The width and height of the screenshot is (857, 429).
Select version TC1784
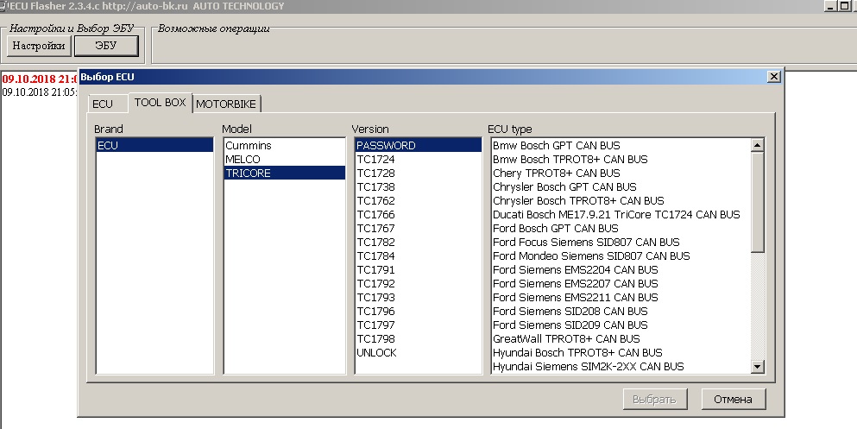[418, 256]
